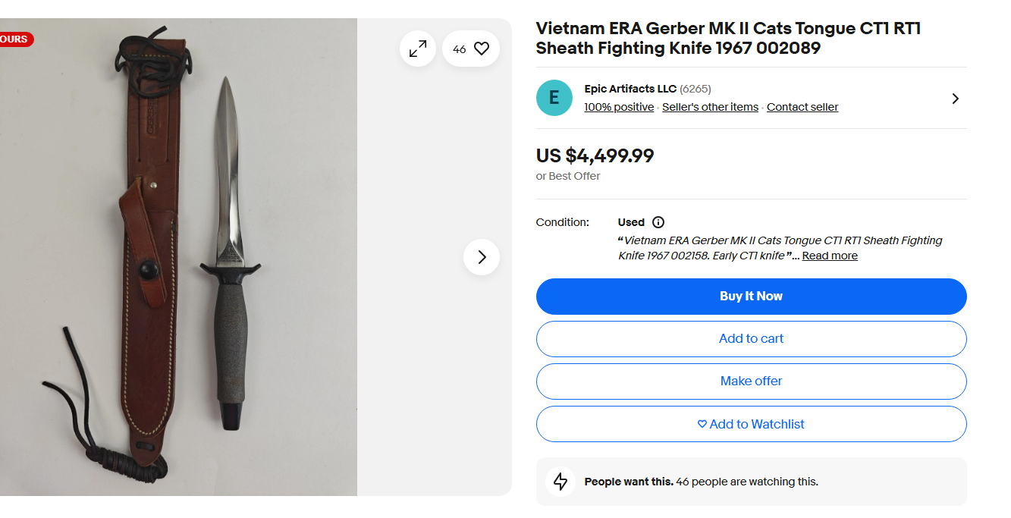This screenshot has height=518, width=1011.
Task: Click the seller's 'E' avatar
Action: click(x=554, y=98)
